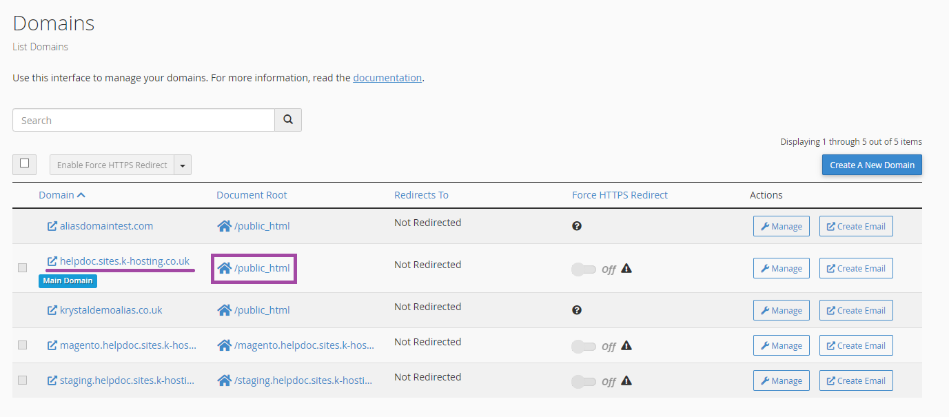
Task: Click Not Redirected in staging.helpdoc row
Action: (x=427, y=377)
